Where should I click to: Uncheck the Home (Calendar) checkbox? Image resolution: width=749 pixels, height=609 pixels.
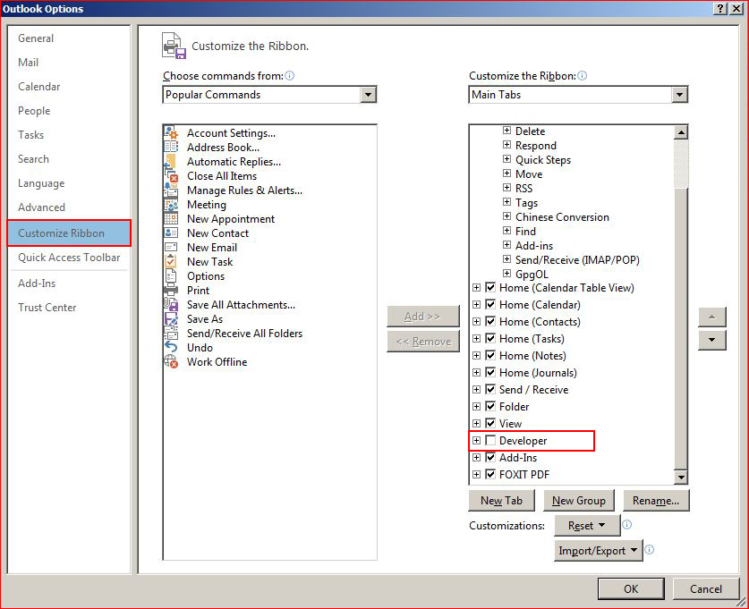[x=490, y=304]
